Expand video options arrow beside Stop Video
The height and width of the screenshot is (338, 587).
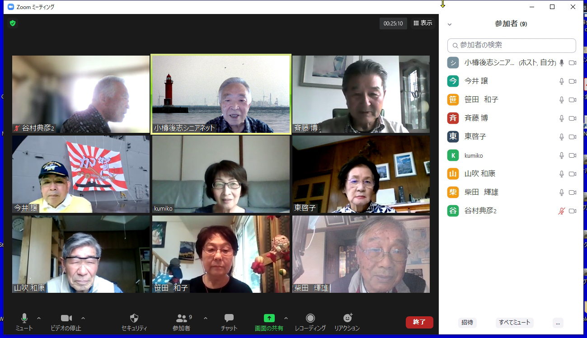(83, 318)
